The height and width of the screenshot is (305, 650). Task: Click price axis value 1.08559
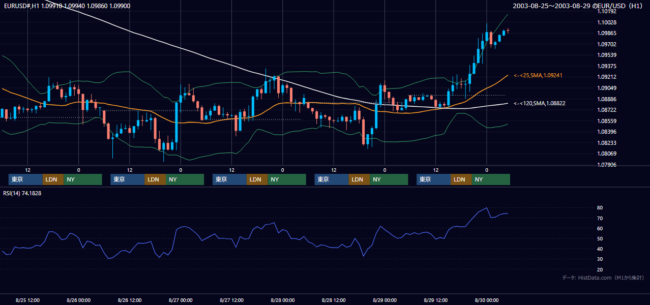(606, 121)
